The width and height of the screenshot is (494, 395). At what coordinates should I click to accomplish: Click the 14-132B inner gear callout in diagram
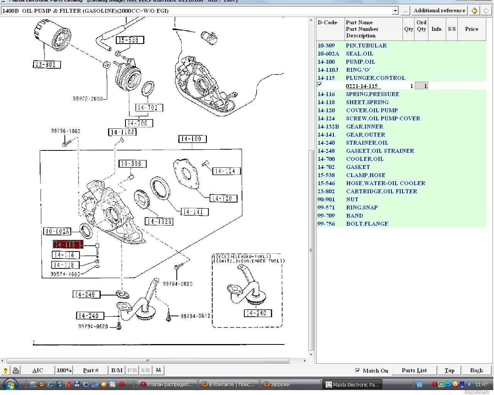tap(159, 221)
